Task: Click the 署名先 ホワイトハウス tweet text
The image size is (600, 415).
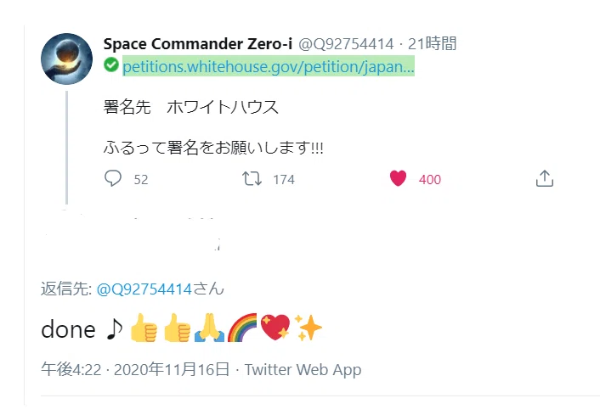Action: click(190, 107)
